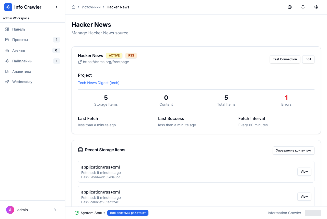
Task: Click the Агенты count badge 0
Action: click(56, 50)
